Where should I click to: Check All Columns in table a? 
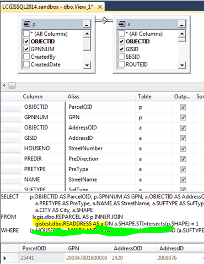click(x=121, y=34)
